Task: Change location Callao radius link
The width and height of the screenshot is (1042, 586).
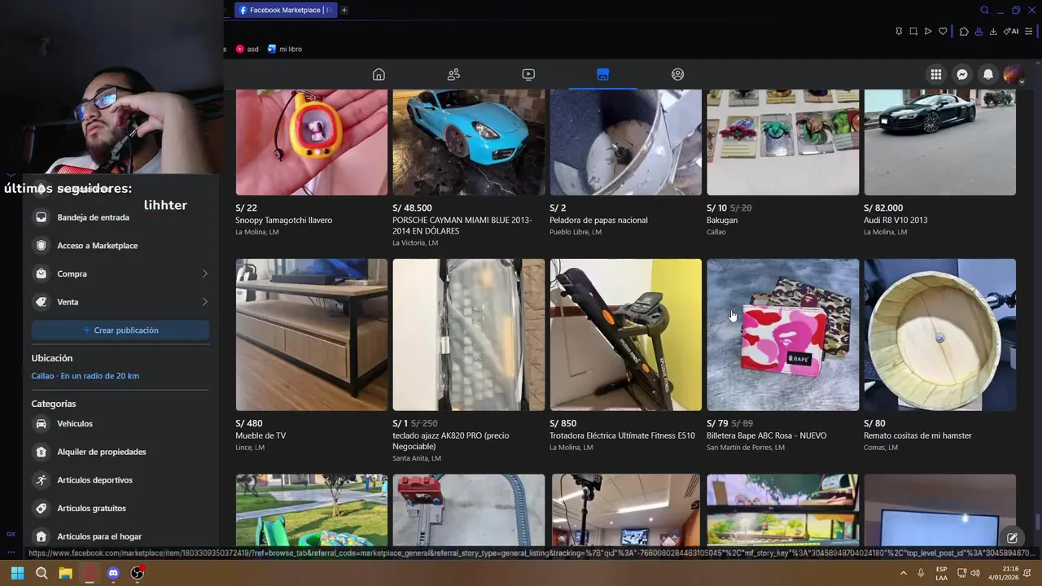Action: click(85, 376)
